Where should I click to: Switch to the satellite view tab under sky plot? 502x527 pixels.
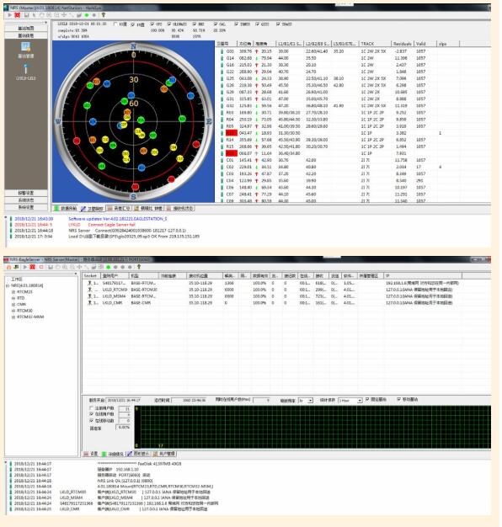tap(92, 209)
